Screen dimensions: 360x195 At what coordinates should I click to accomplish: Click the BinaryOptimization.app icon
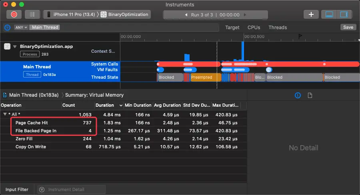point(7,46)
